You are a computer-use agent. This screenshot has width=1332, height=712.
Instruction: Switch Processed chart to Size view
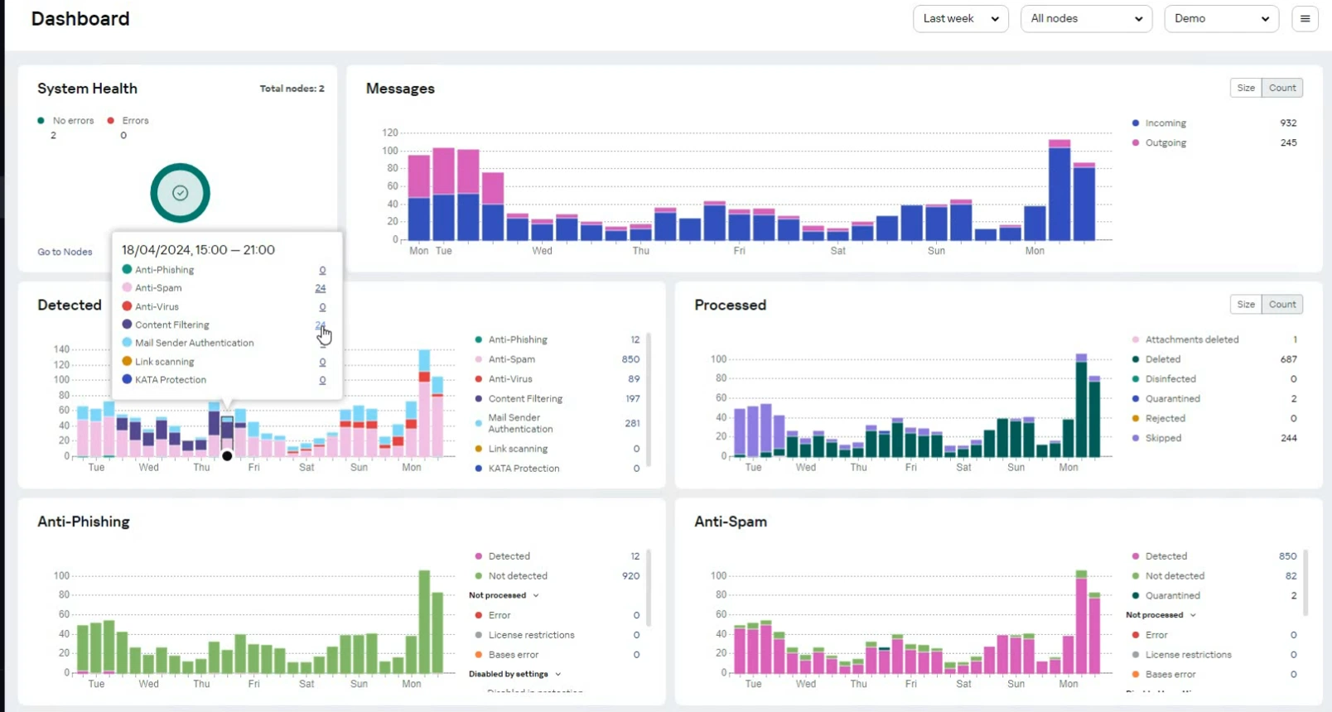tap(1245, 305)
